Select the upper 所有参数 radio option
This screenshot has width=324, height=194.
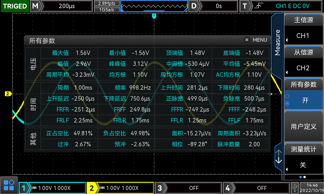point(288,96)
